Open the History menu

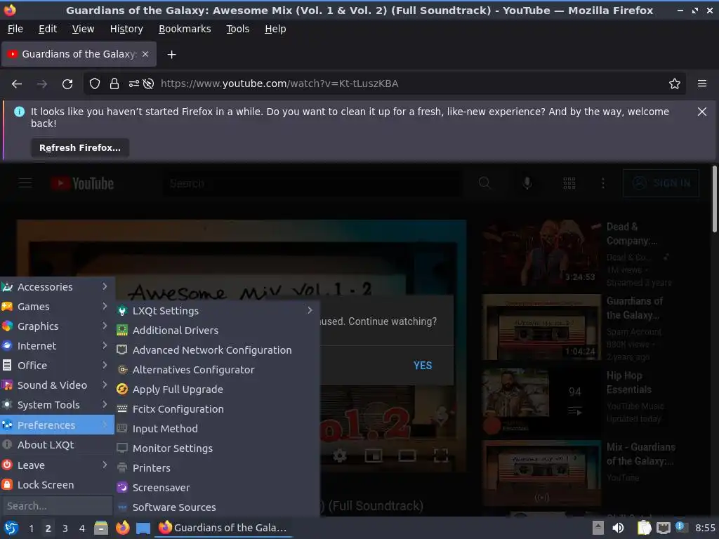[126, 29]
